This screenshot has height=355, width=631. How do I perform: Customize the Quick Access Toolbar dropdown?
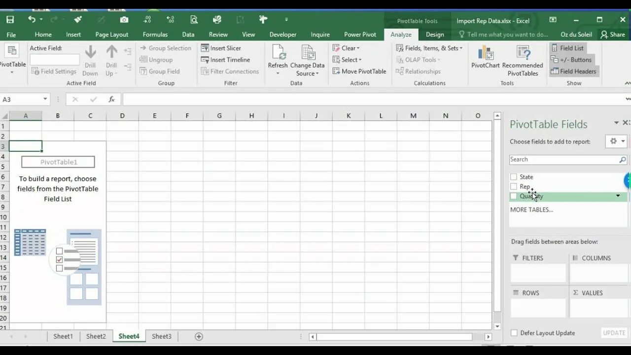tap(286, 20)
